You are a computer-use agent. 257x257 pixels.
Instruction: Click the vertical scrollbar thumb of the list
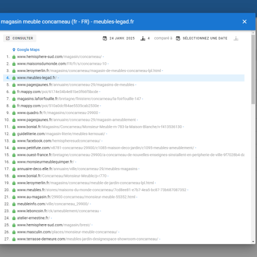[x=253, y=69]
